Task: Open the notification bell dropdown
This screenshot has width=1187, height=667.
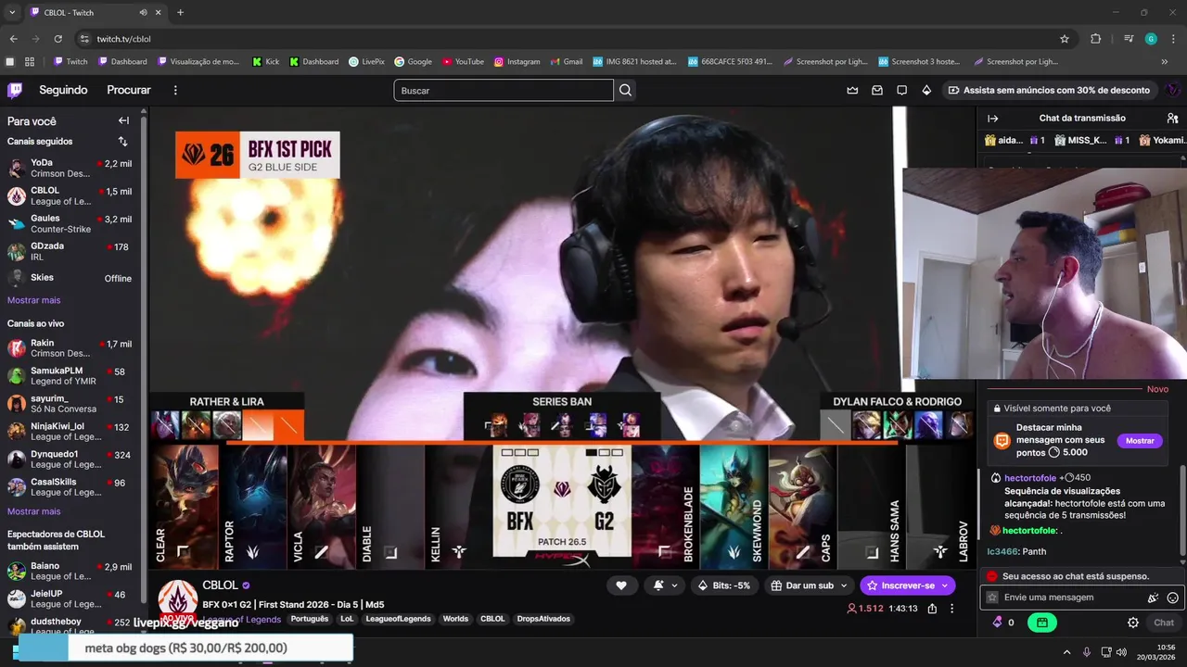Action: 665,585
